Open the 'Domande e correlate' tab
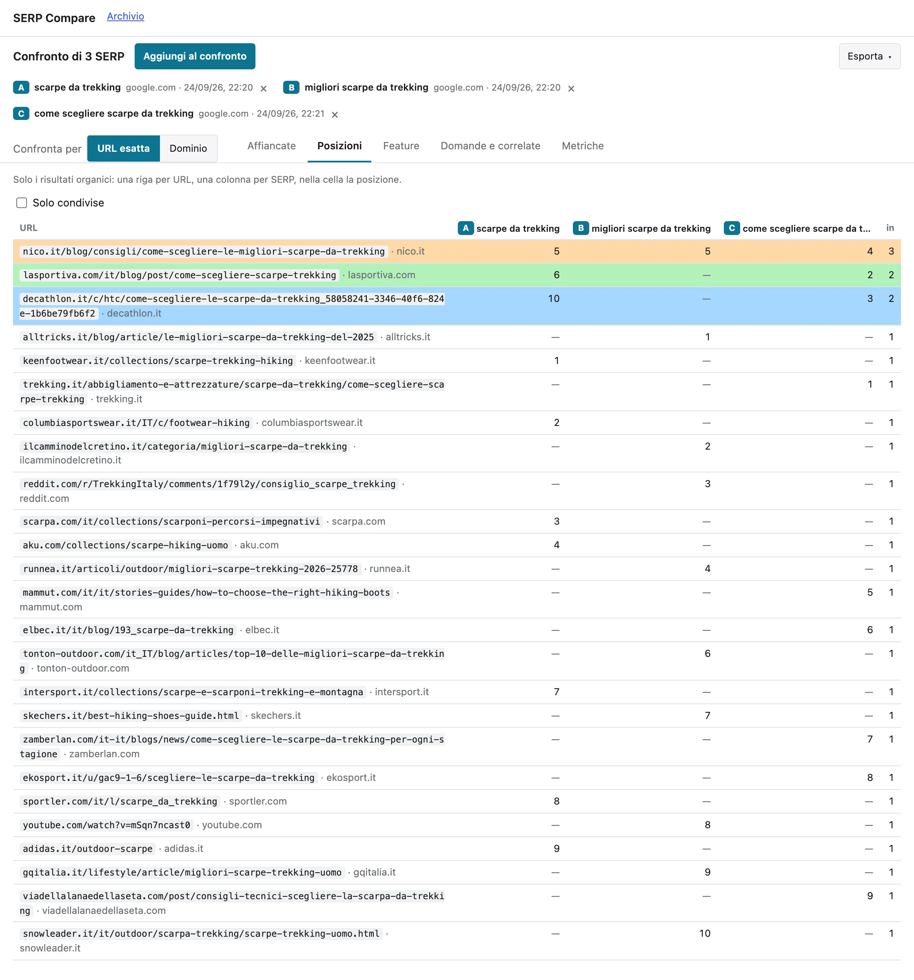 (490, 146)
